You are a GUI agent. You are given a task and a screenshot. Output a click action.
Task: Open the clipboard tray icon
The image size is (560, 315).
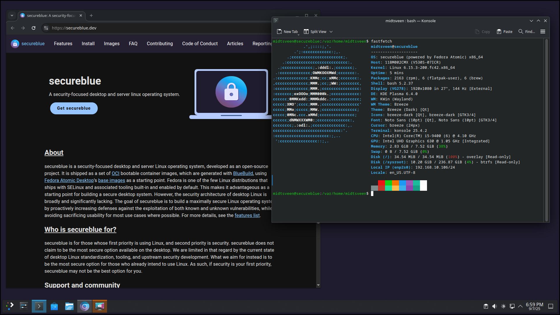[x=486, y=306]
